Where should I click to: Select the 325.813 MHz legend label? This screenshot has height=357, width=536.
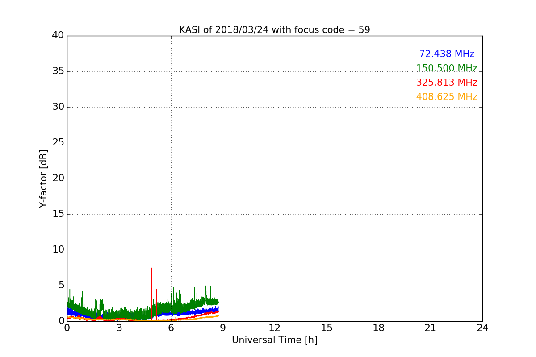pos(447,83)
